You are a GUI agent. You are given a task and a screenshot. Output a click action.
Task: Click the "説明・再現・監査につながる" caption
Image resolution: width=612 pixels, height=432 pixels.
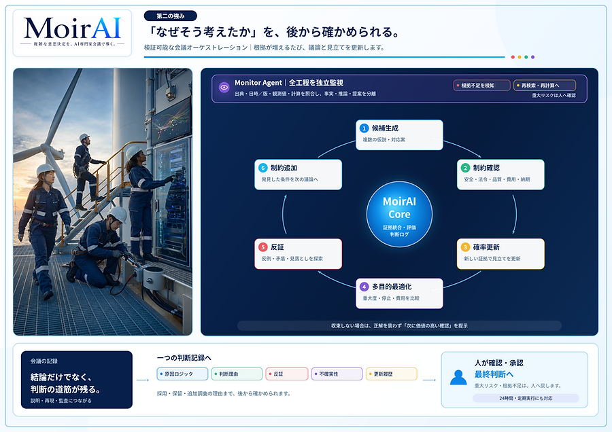click(x=61, y=401)
